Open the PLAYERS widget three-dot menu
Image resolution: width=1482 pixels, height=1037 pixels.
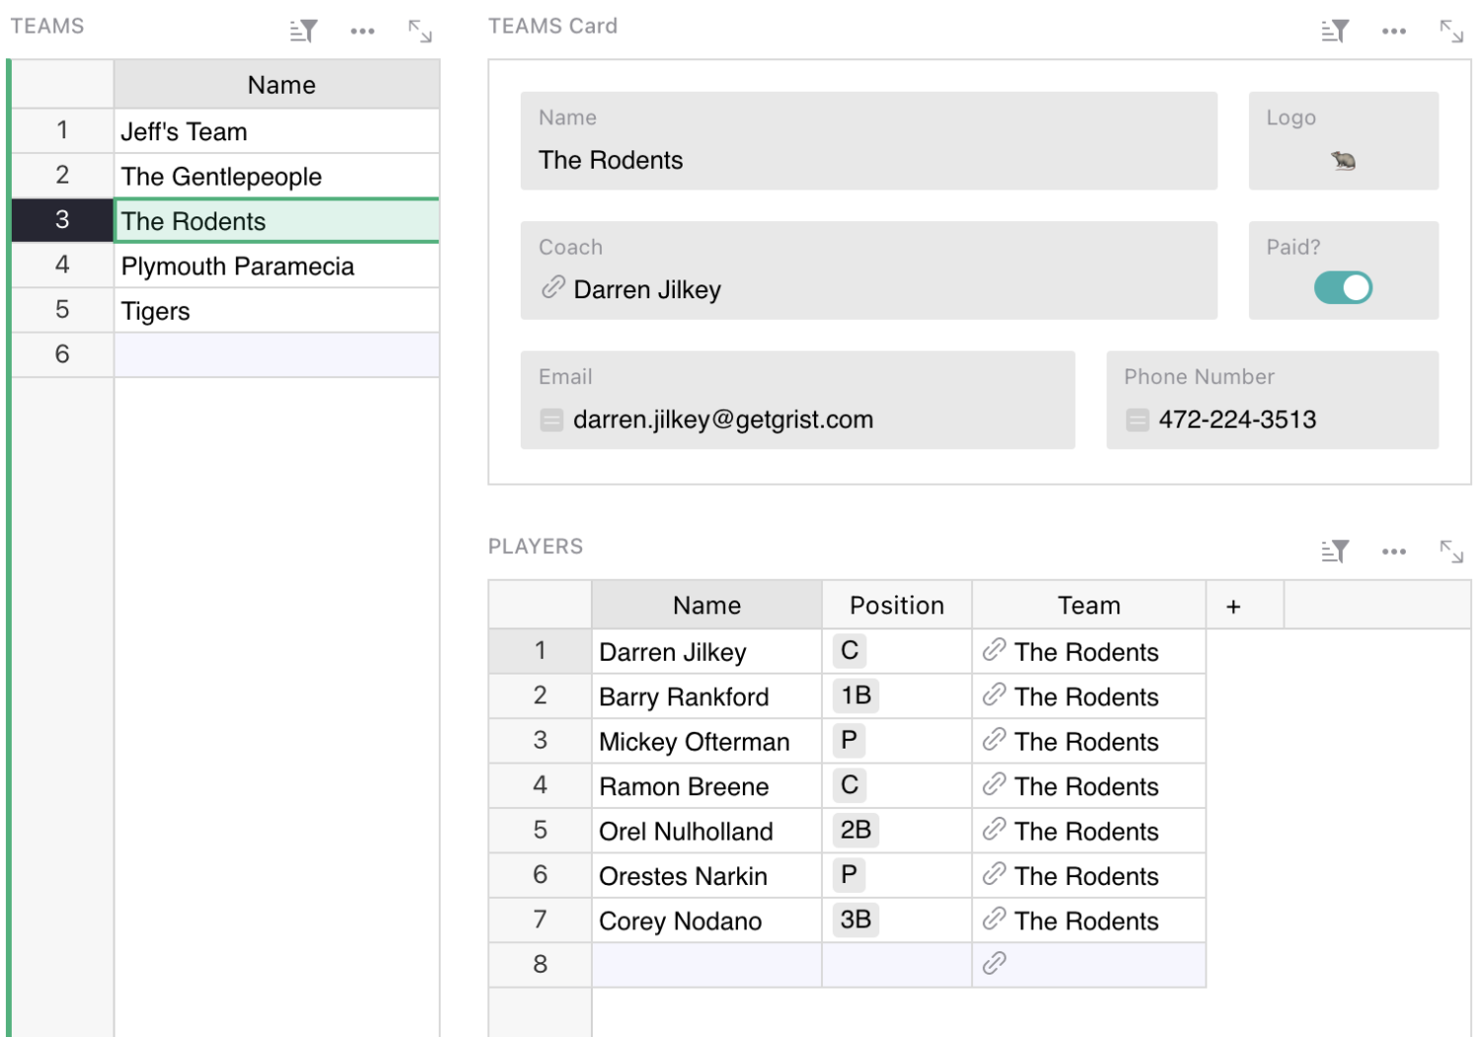[1394, 551]
